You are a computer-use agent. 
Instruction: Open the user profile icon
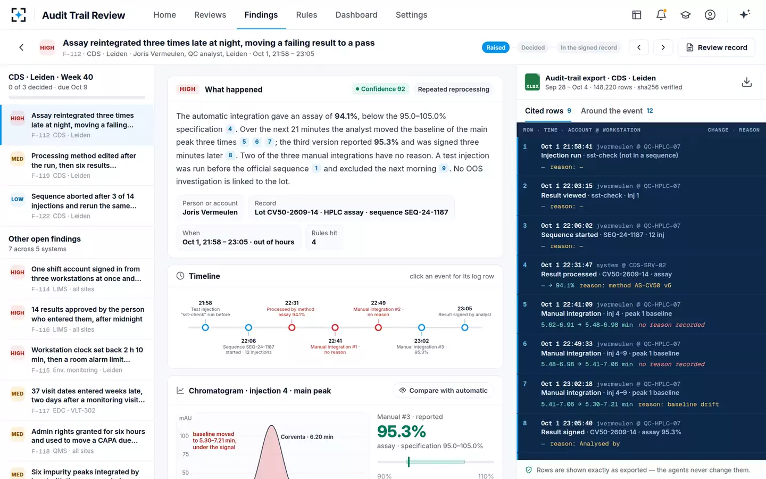click(710, 15)
